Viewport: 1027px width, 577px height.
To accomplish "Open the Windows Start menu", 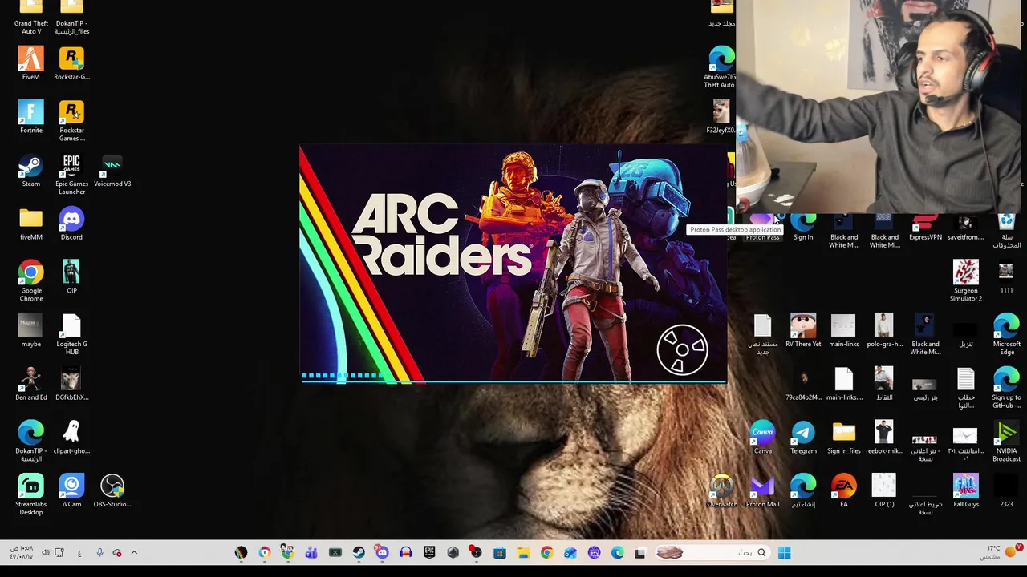I will tap(785, 552).
